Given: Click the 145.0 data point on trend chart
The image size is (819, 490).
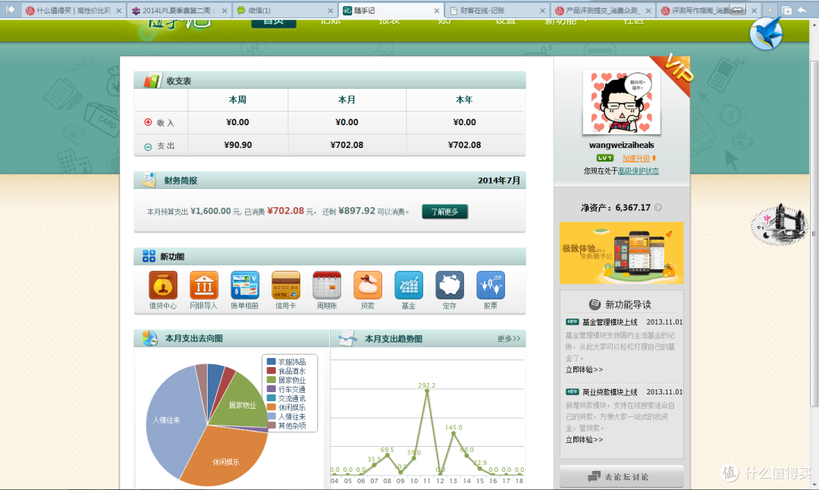Looking at the screenshot, I should click(x=453, y=433).
